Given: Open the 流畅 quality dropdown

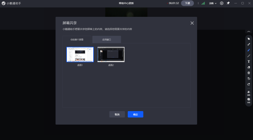Looking at the screenshot, I should click(x=213, y=3).
